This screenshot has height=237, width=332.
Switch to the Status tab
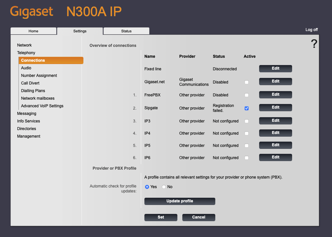pyautogui.click(x=126, y=31)
